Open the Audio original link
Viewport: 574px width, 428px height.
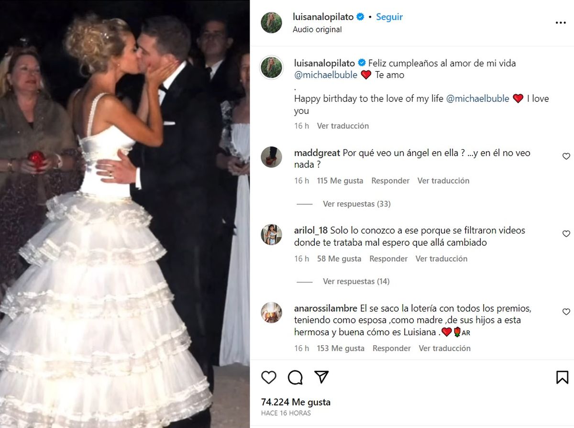(x=317, y=29)
